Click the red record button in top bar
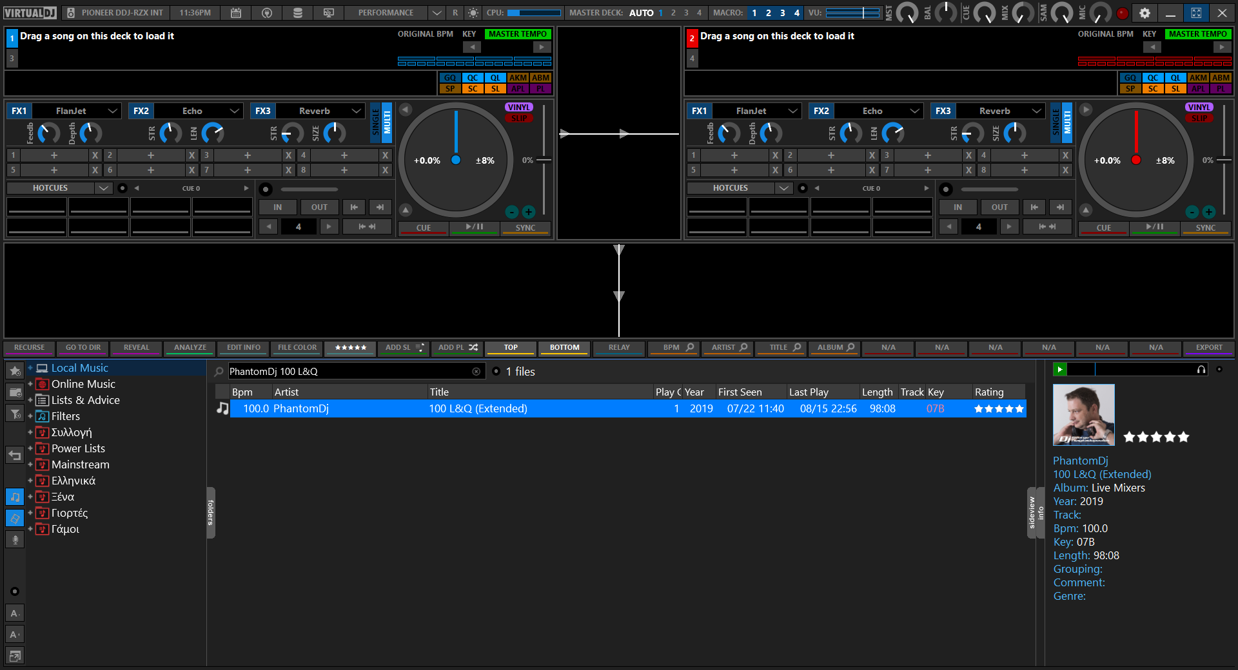This screenshot has height=670, width=1238. point(1123,13)
